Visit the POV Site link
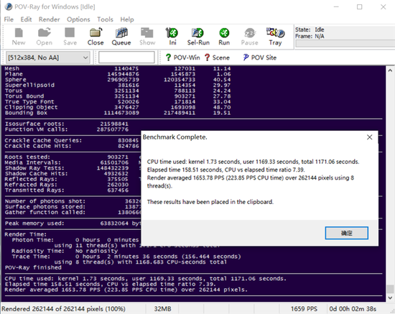 coord(259,57)
